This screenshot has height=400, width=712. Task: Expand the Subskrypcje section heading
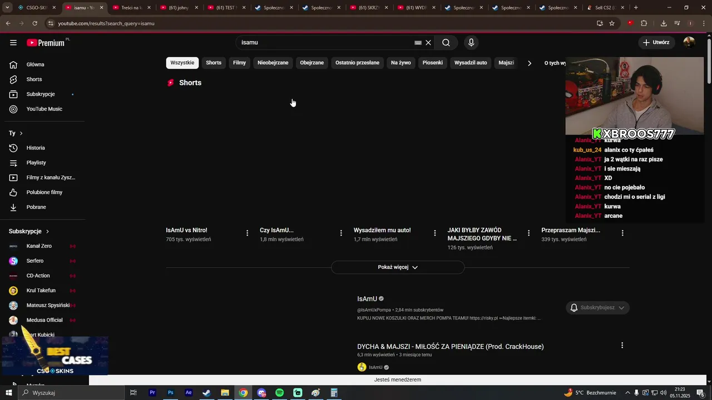coord(29,231)
